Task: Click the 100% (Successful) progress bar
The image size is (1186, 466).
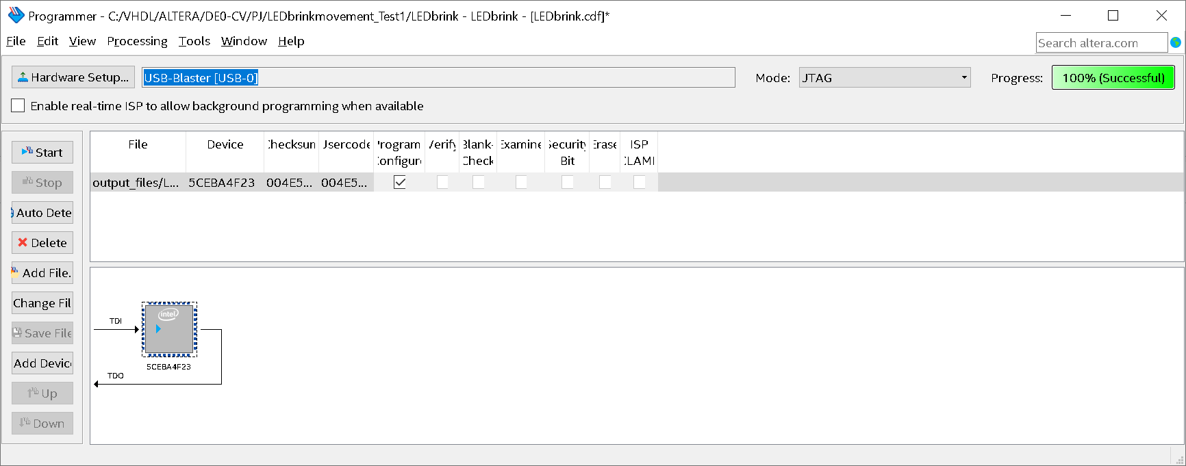Action: point(1113,77)
